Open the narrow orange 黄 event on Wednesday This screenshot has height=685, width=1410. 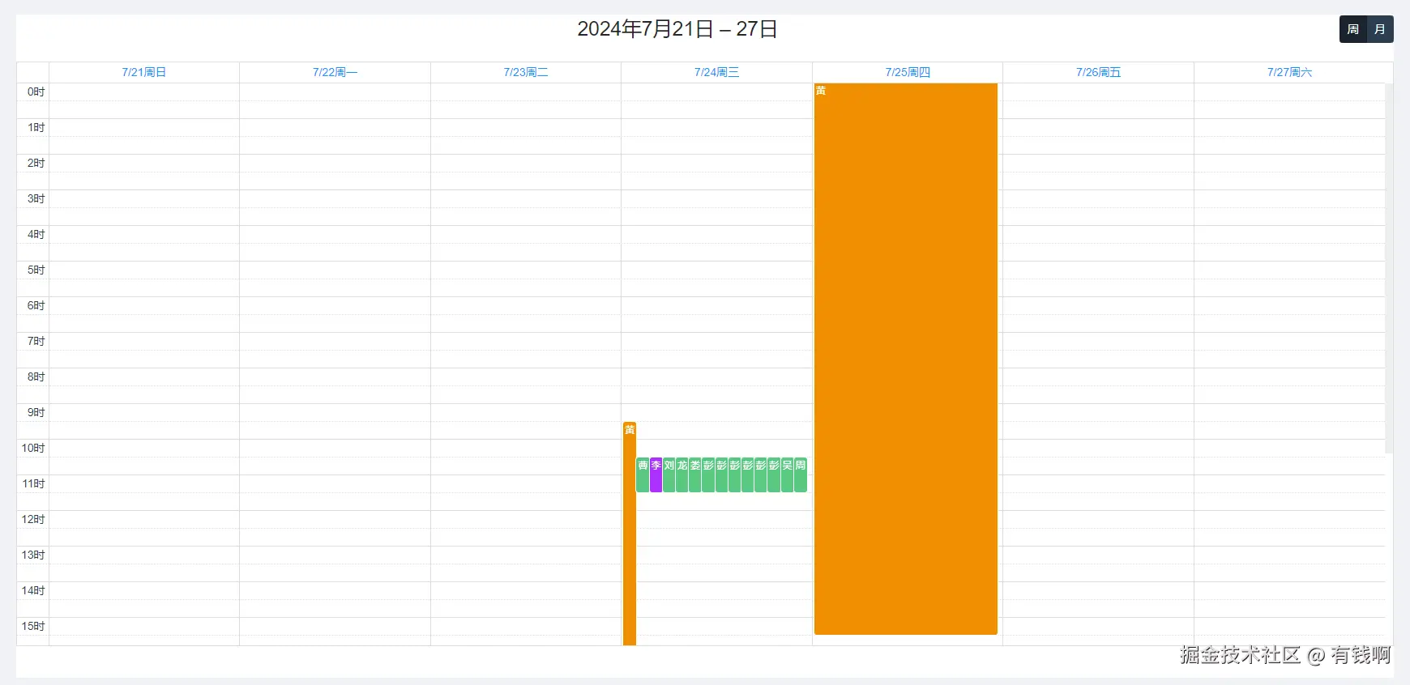tap(630, 534)
